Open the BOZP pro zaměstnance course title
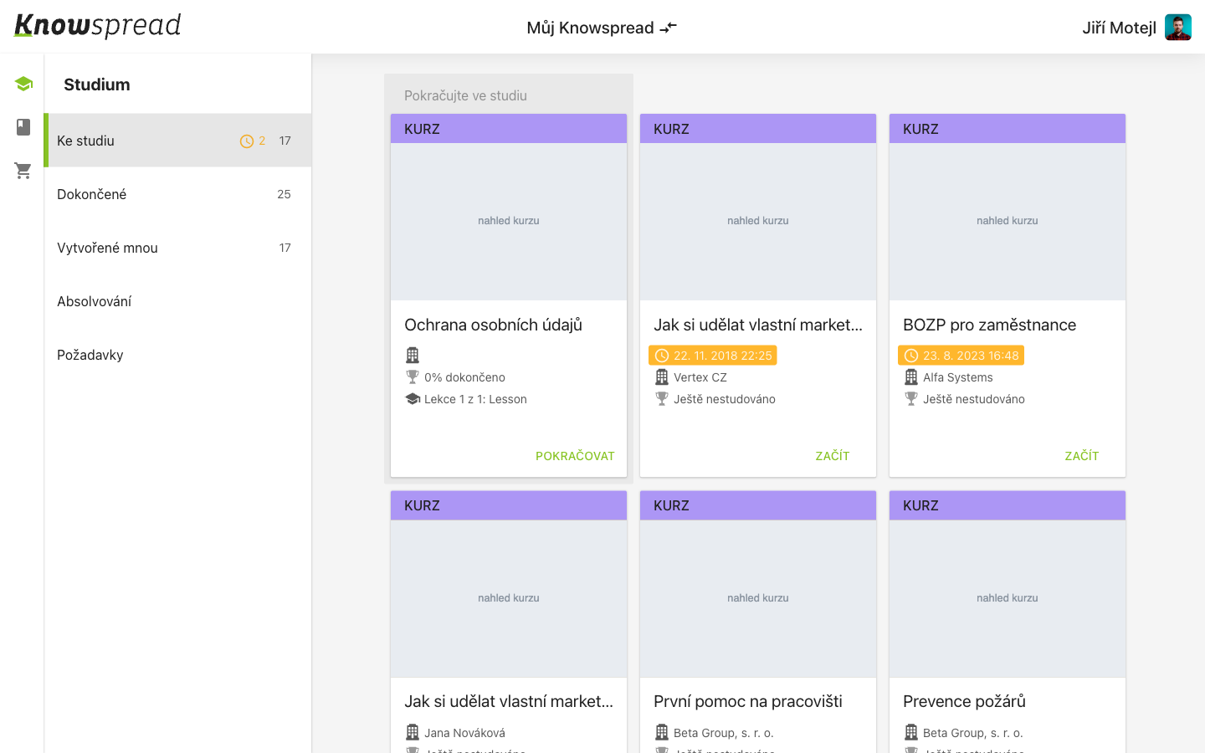 [989, 325]
